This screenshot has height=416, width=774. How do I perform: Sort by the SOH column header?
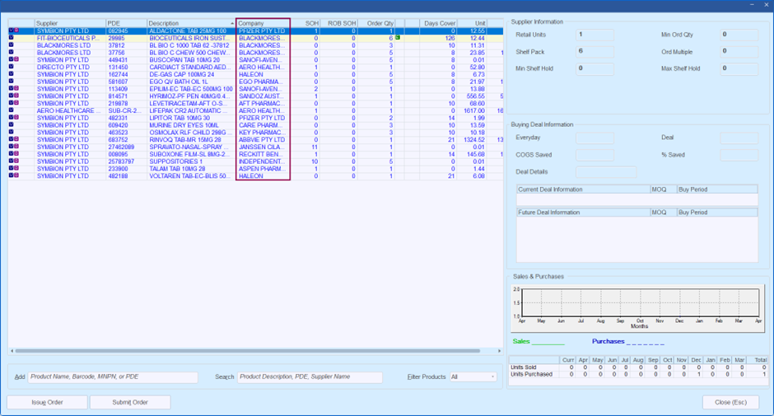point(305,23)
